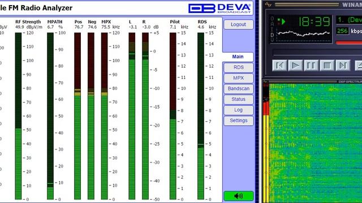Open the Status tab
The image size is (362, 203).
239,99
